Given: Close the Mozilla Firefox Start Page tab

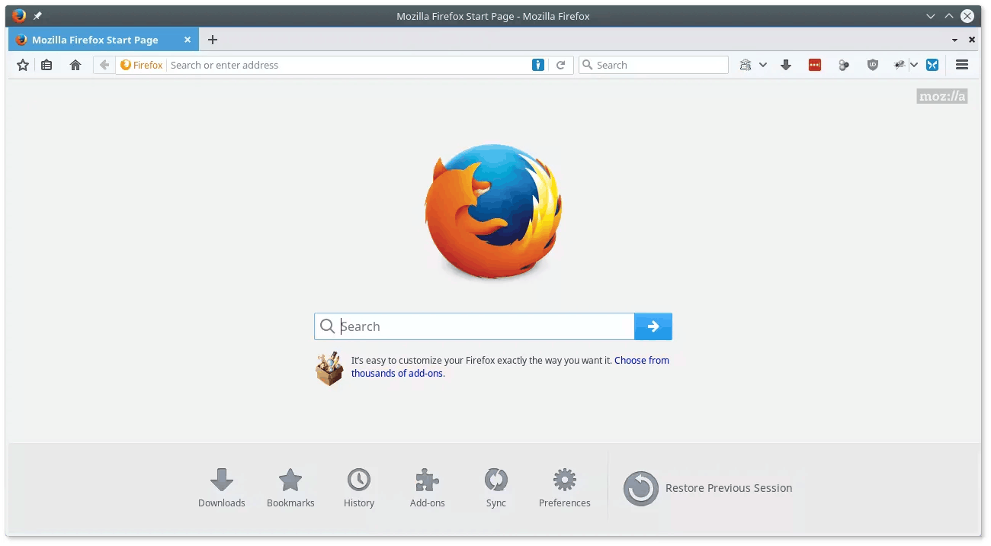Looking at the screenshot, I should pos(188,40).
